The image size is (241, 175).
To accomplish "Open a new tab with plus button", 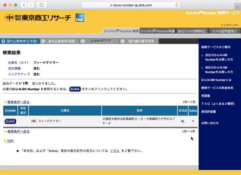I will [x=237, y=7].
